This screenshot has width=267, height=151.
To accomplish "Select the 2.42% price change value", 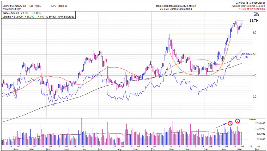I will [x=37, y=13].
